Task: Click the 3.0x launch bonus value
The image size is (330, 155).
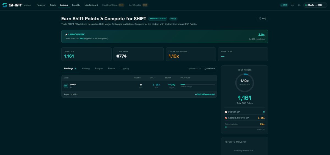Action: click(x=261, y=35)
